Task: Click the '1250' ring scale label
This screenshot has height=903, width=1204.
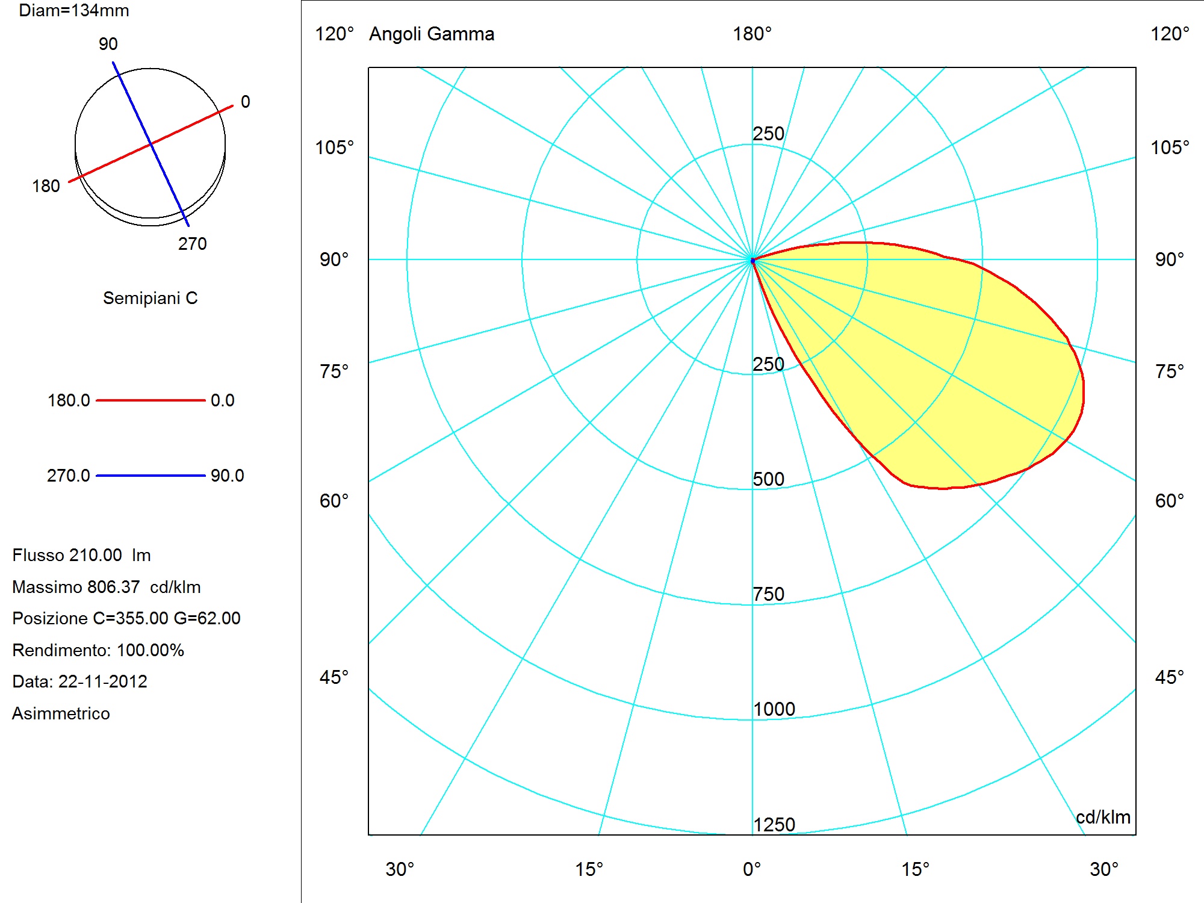Action: pyautogui.click(x=774, y=824)
